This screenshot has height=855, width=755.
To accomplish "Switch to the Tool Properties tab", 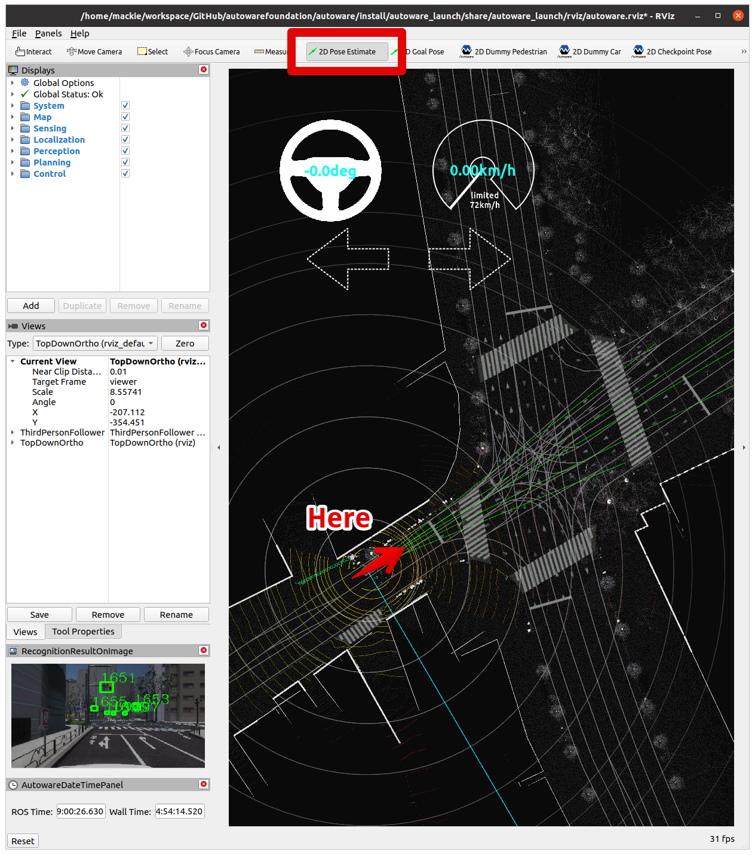I will (x=83, y=632).
